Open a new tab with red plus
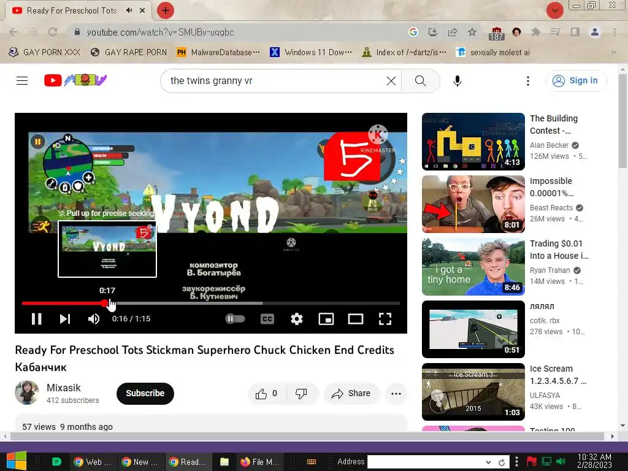Viewport: 628px width, 471px height. (x=166, y=10)
